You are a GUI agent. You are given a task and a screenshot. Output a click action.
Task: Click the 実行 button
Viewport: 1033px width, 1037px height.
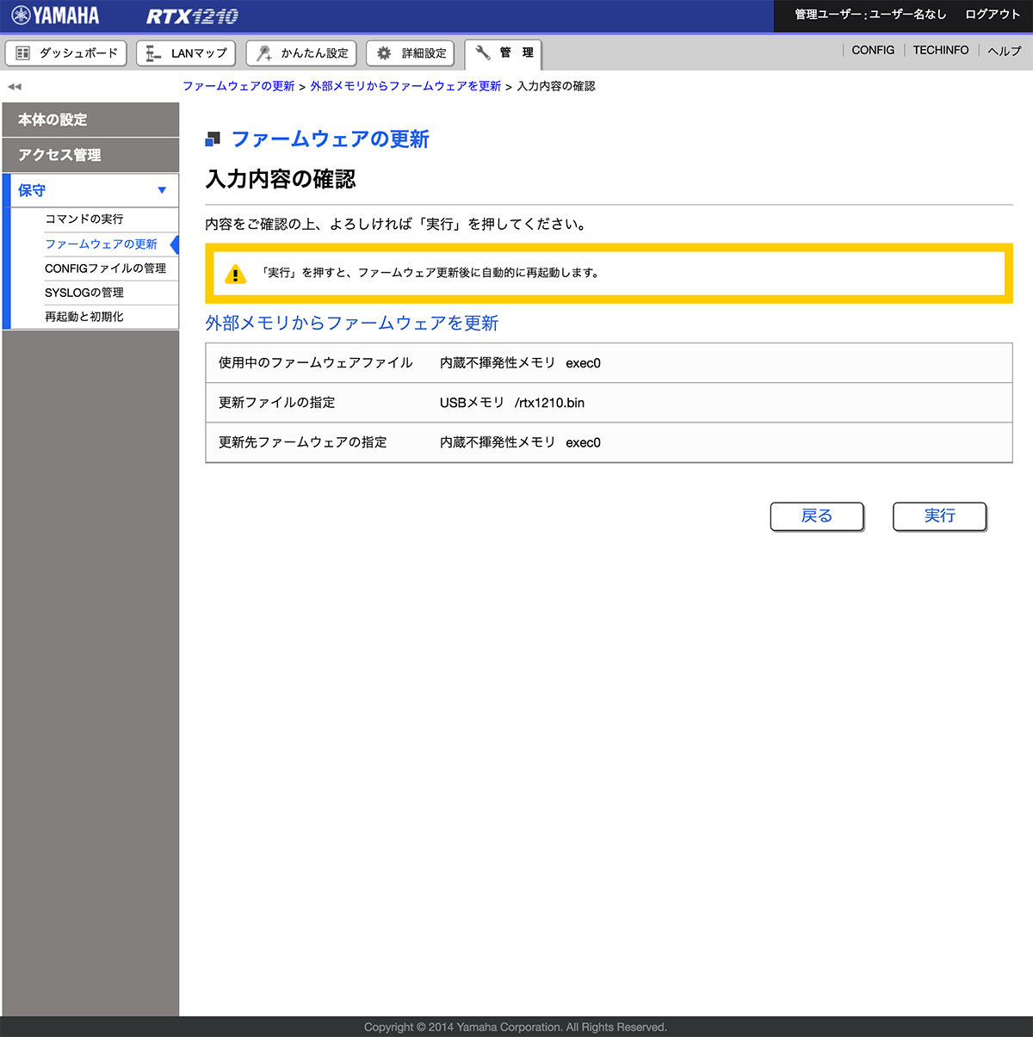[939, 516]
